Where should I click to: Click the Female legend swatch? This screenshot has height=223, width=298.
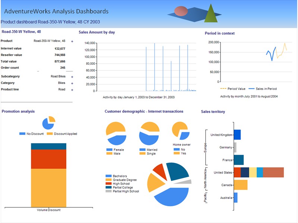click(x=109, y=150)
